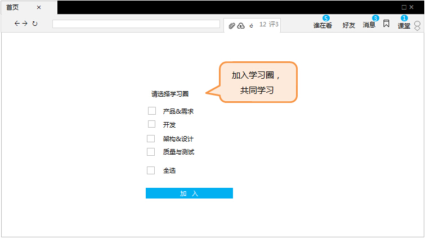Screen dimensions: 426x239
Task: Enable the 架构&设计 checkbox
Action: 151,138
